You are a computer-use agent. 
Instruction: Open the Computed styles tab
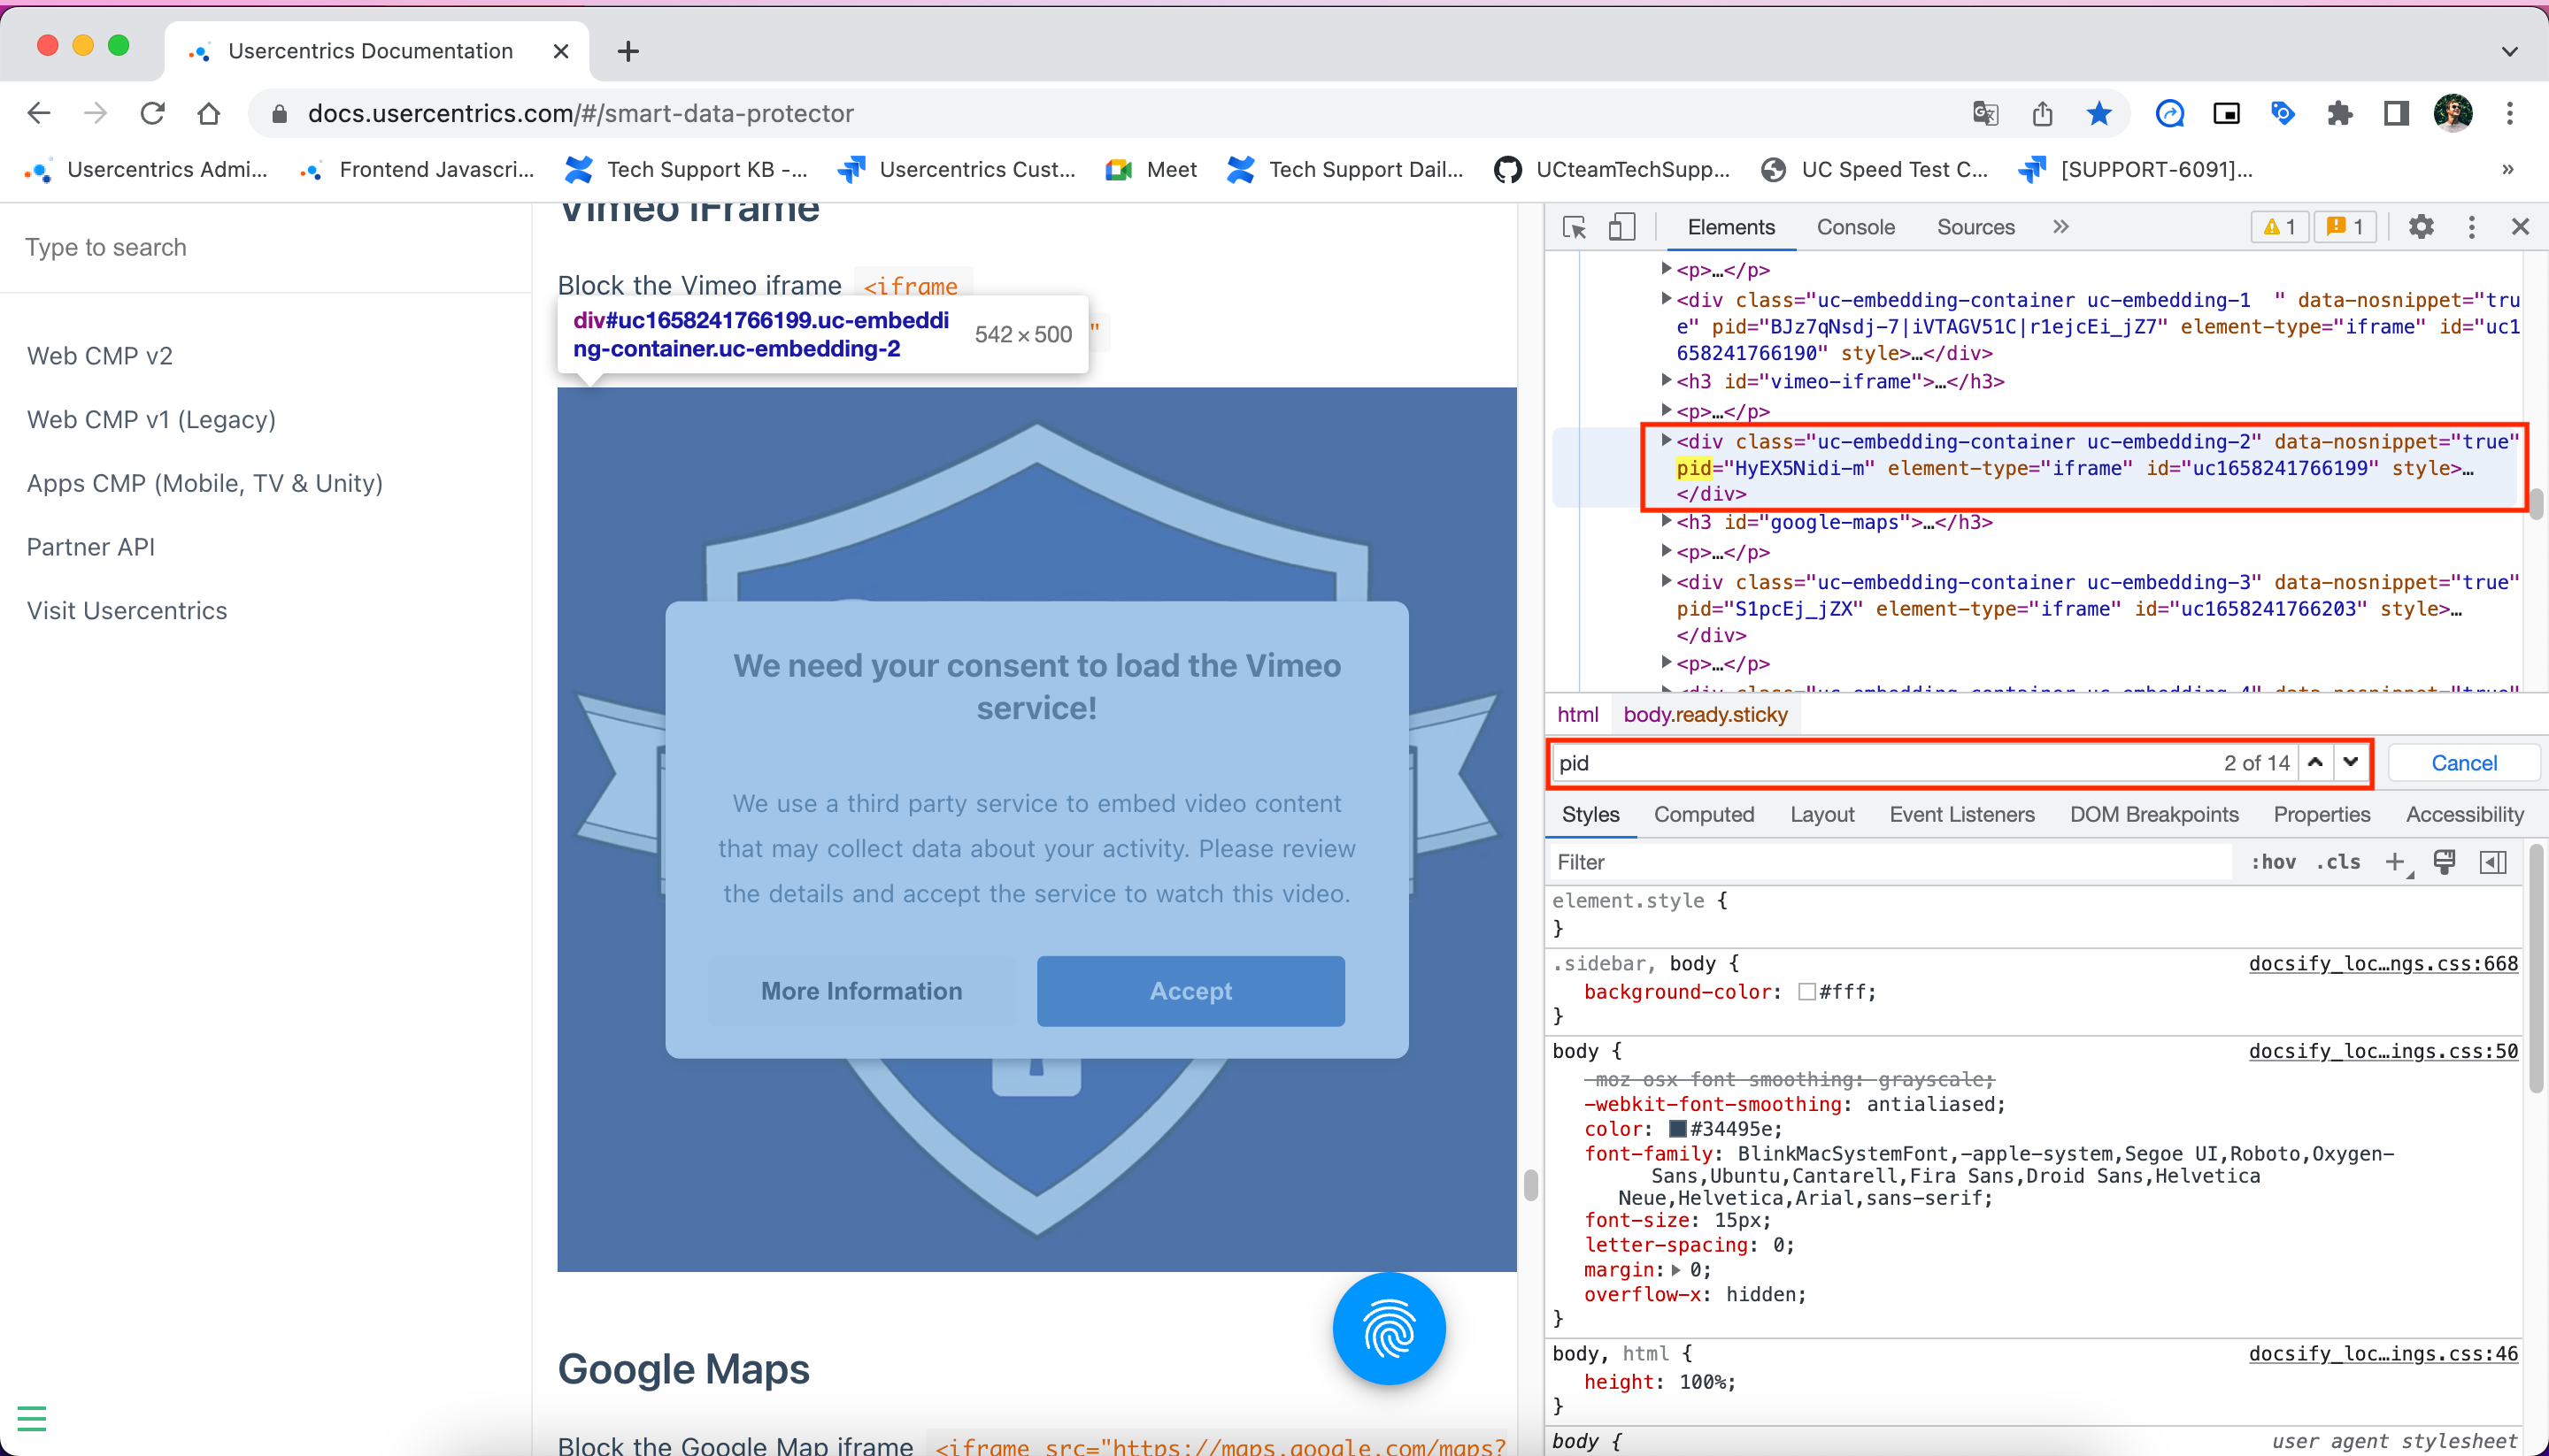pyautogui.click(x=1704, y=815)
